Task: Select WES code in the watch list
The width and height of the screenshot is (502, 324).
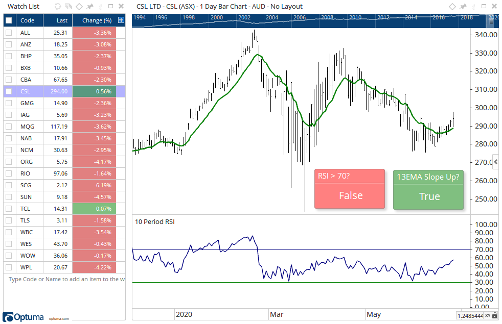Action: point(26,244)
